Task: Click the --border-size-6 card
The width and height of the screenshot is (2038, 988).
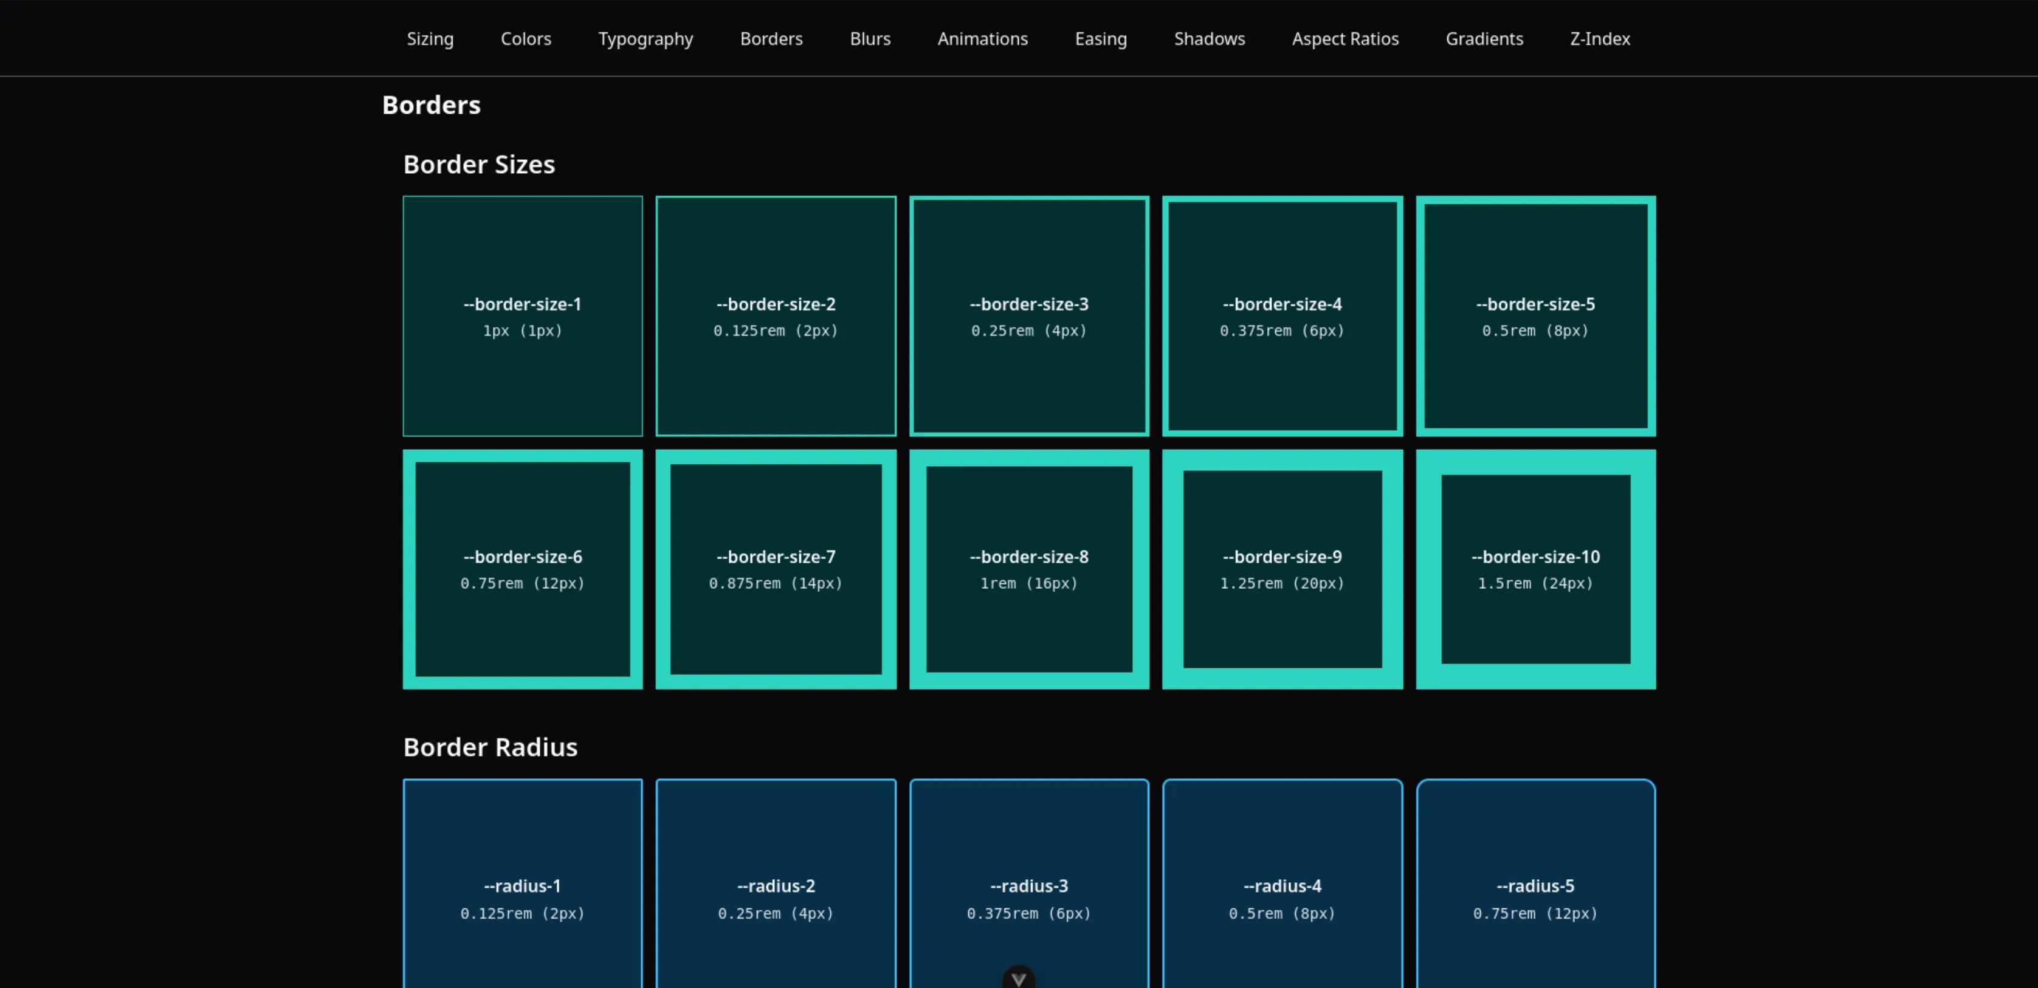Action: click(x=523, y=569)
